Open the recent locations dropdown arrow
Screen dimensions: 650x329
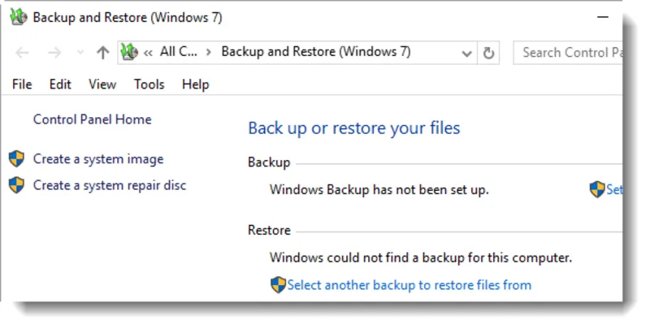80,53
